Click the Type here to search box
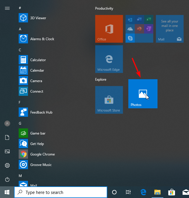The height and width of the screenshot is (198, 189). 61,192
